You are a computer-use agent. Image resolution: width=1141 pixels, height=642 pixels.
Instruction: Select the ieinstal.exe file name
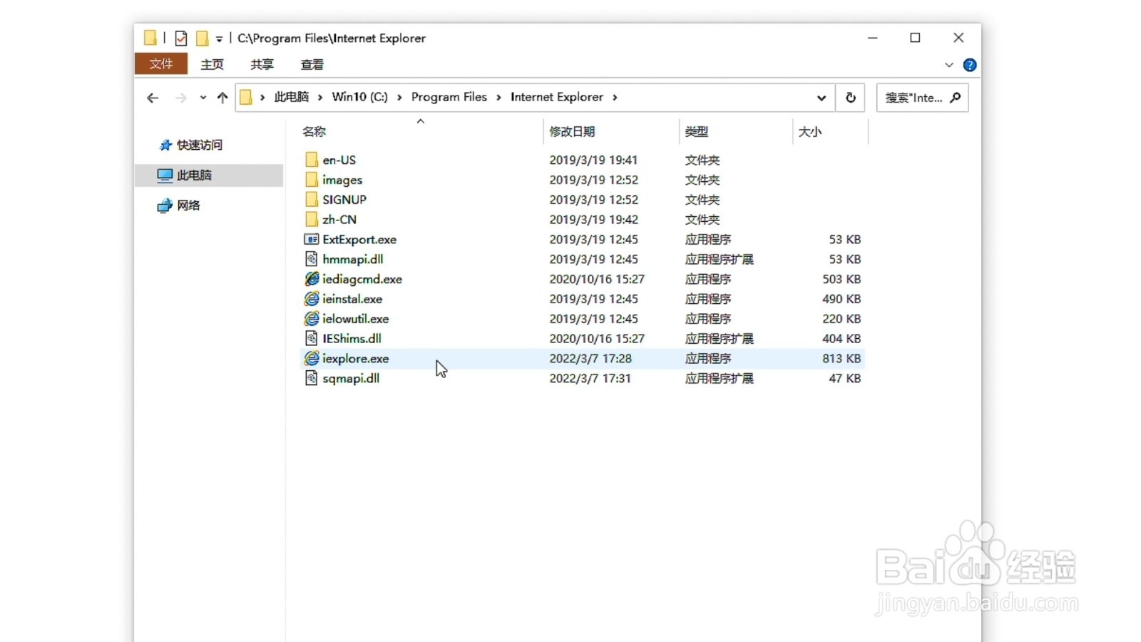tap(352, 300)
